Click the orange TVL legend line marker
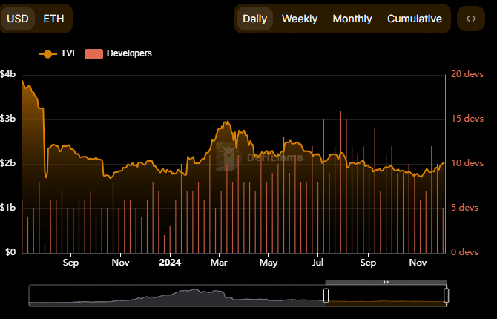Screen dimensions: 497x319 tap(47, 53)
